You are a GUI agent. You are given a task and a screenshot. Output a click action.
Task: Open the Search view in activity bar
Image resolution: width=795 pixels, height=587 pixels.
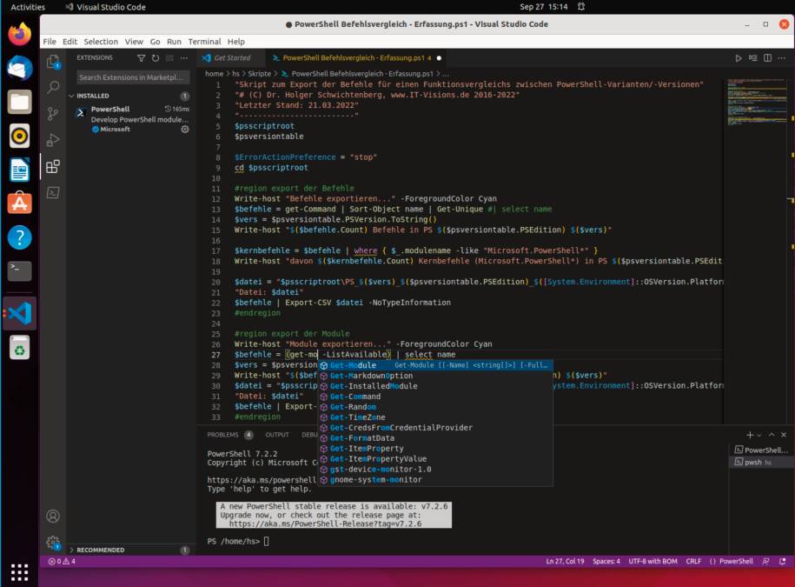point(53,87)
